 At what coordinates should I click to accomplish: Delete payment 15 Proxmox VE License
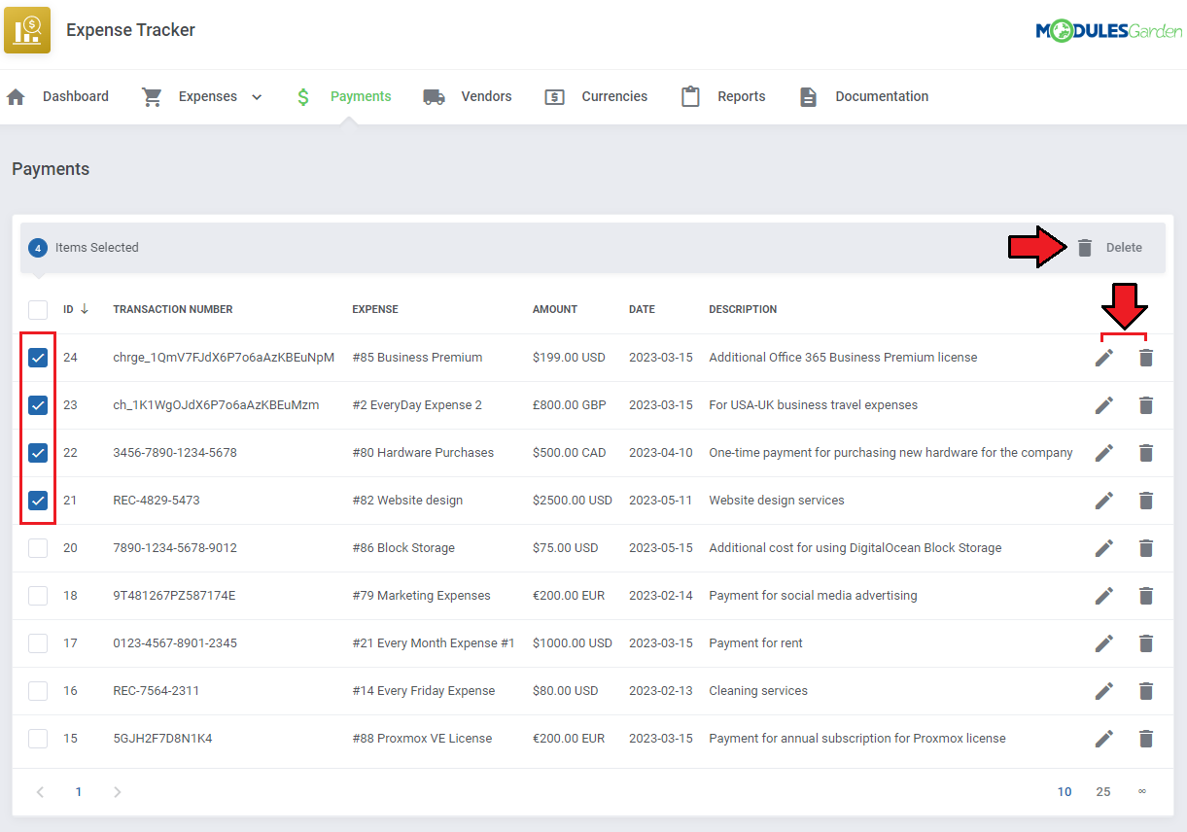(x=1146, y=739)
